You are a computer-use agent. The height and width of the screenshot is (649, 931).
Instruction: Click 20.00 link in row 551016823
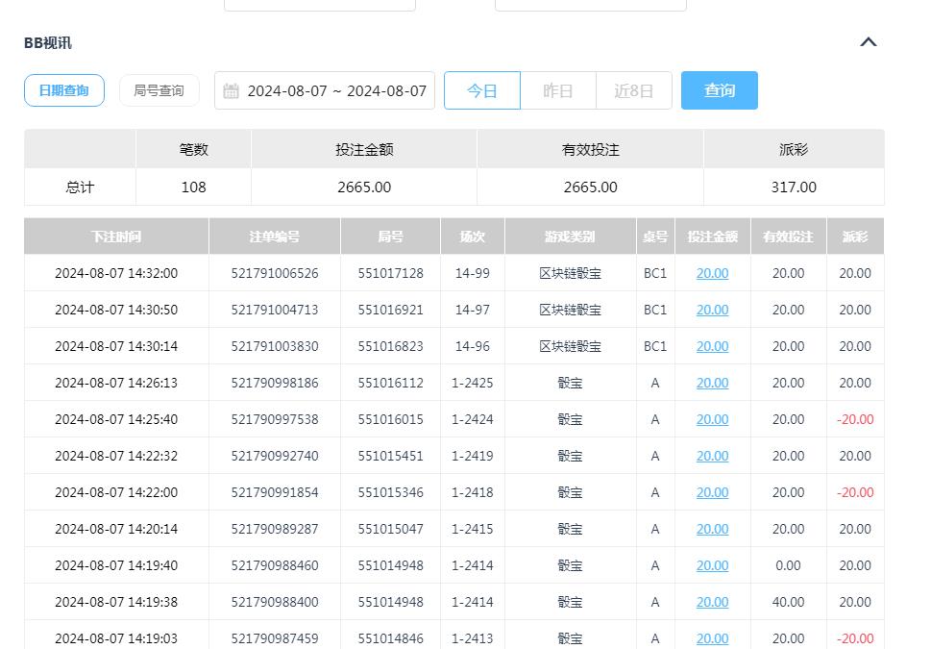click(711, 346)
